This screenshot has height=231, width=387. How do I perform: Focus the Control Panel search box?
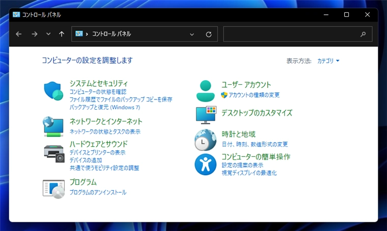pos(298,34)
